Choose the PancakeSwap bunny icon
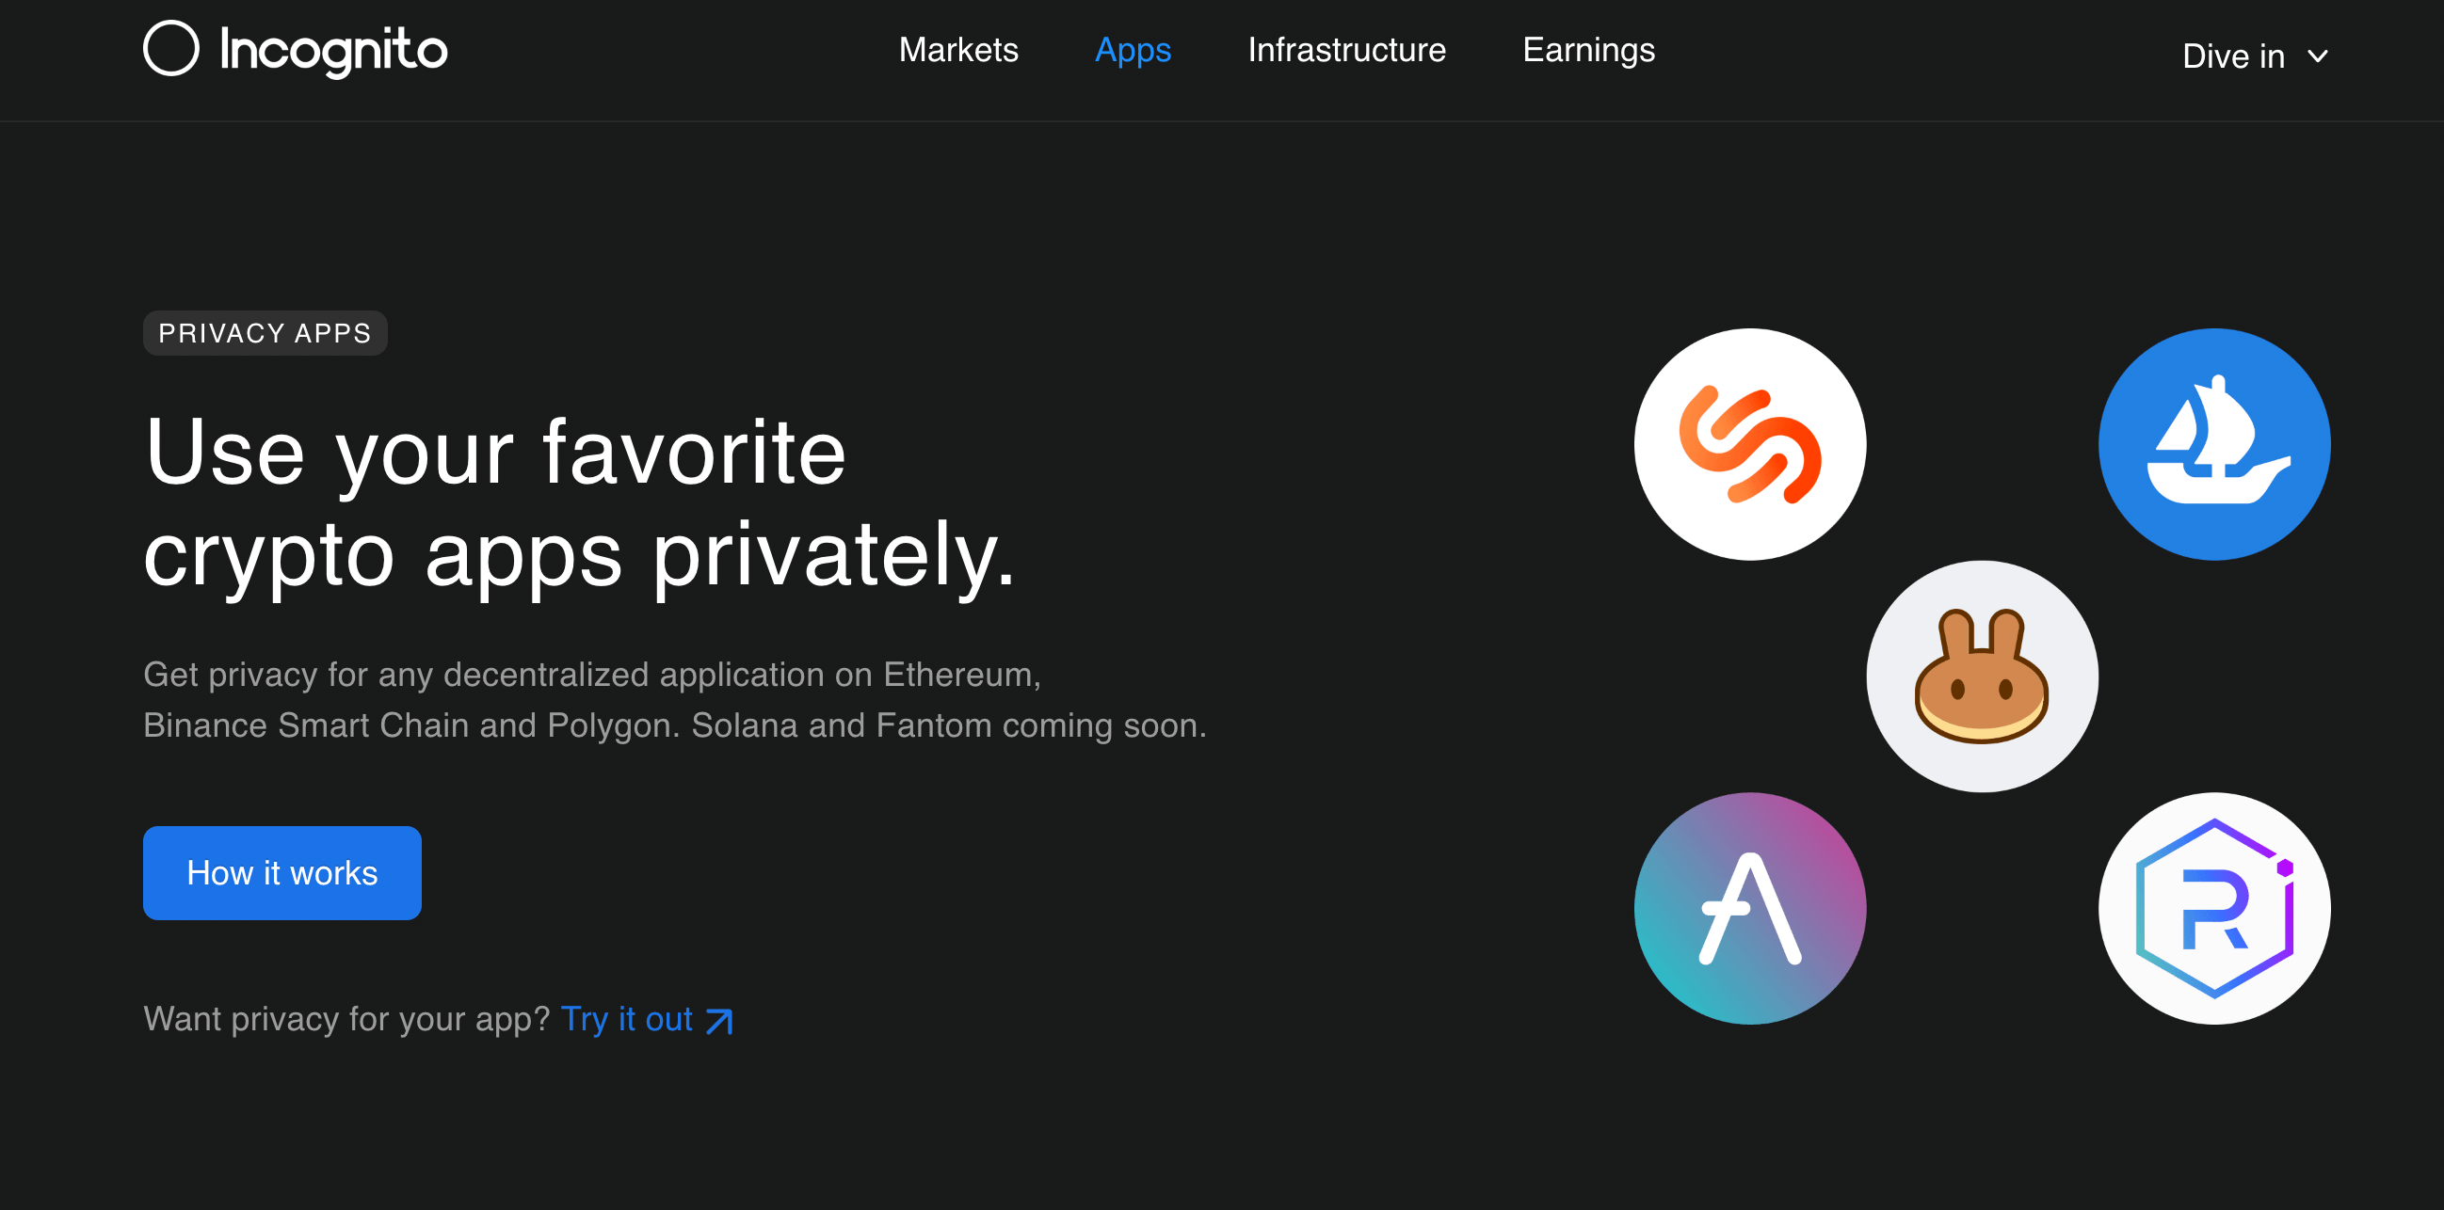 1982,677
